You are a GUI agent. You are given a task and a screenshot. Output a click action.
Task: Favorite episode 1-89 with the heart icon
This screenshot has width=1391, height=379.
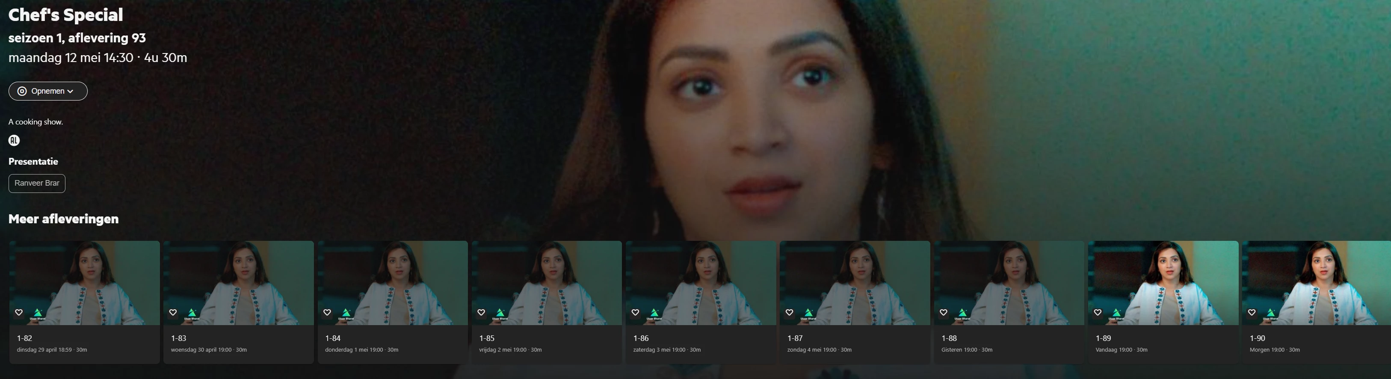(1098, 313)
